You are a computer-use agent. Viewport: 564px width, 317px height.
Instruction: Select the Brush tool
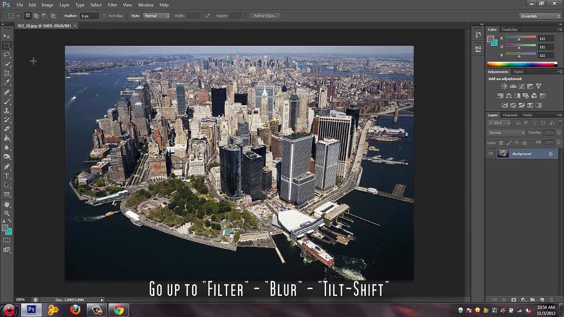pos(7,102)
